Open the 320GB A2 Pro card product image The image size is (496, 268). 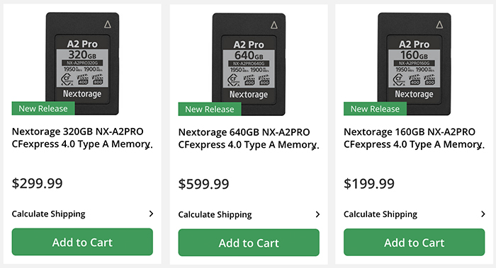click(82, 64)
